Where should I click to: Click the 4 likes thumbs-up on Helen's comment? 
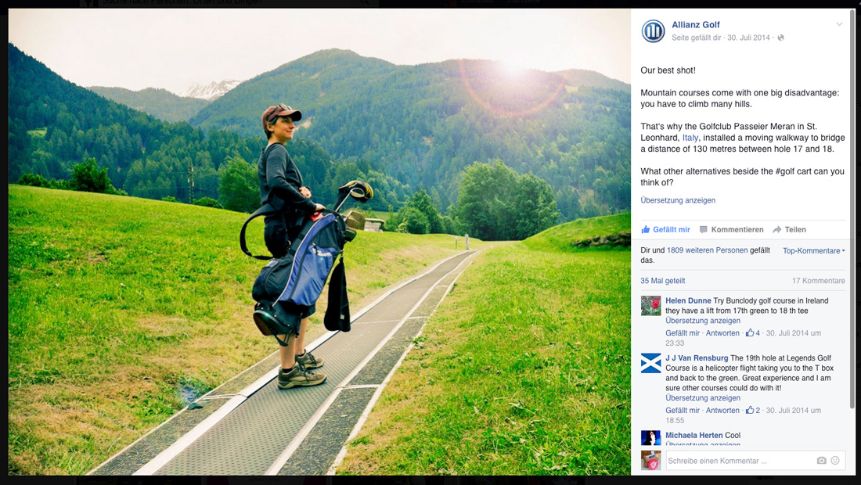coord(753,333)
